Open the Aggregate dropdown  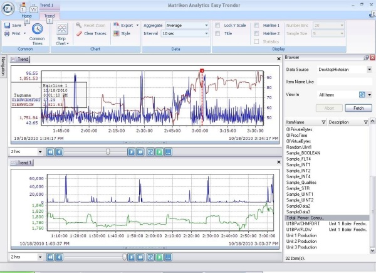tap(206, 26)
